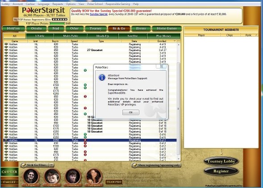This screenshot has width=263, height=188.
Task: Click the eye icon of the highlighted €250 row
Action: point(6,140)
